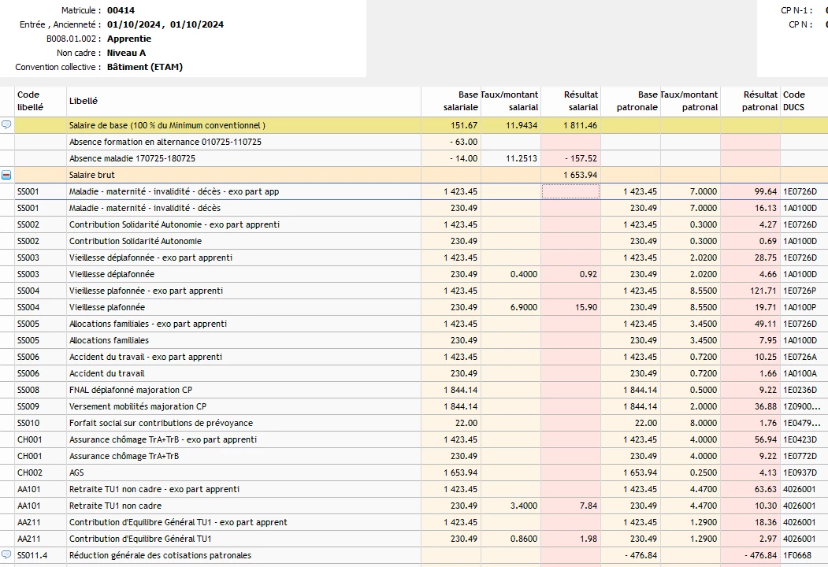Viewport: 828px width, 567px height.
Task: Click the Bâtiment (ETAM) convention collective value
Action: (145, 67)
